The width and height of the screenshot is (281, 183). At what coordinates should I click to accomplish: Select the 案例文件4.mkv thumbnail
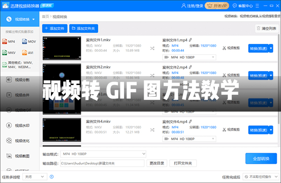pos(62,130)
